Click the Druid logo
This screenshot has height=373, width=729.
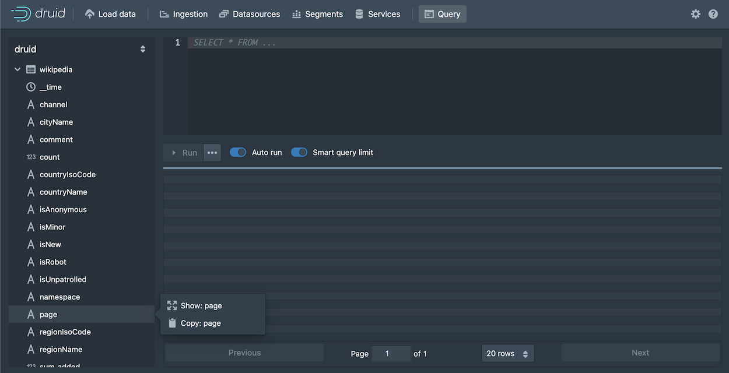click(38, 14)
